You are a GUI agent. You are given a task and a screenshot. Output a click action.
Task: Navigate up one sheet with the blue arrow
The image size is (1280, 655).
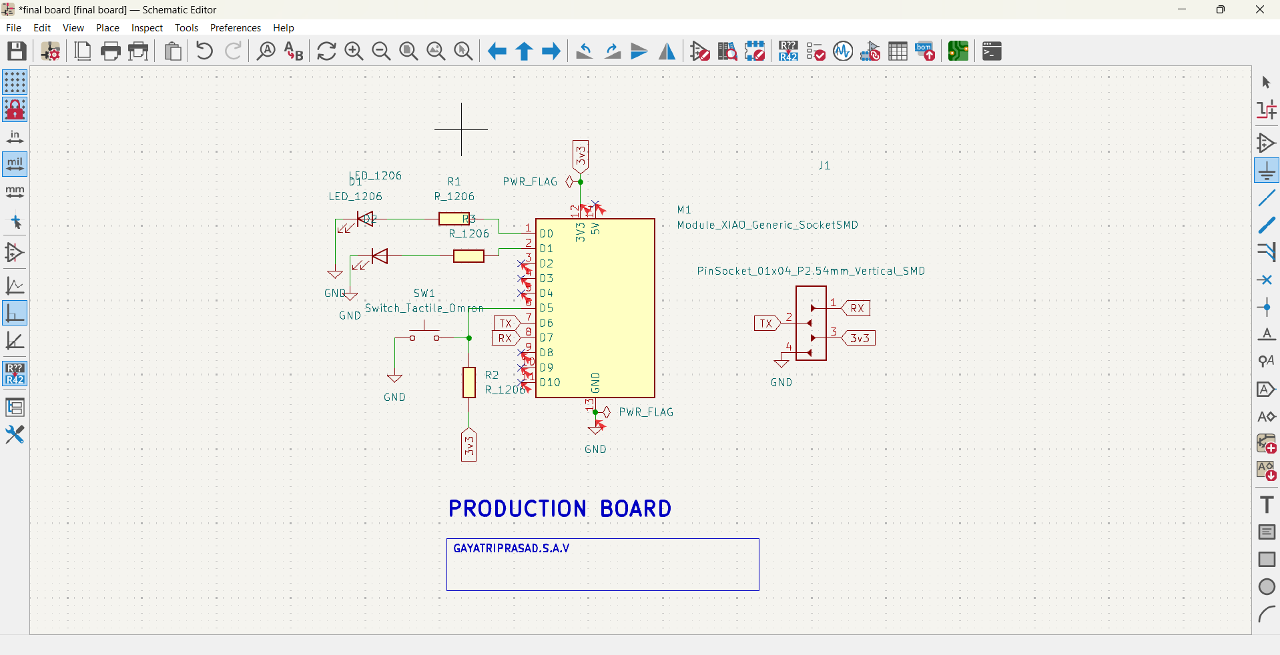pos(525,51)
